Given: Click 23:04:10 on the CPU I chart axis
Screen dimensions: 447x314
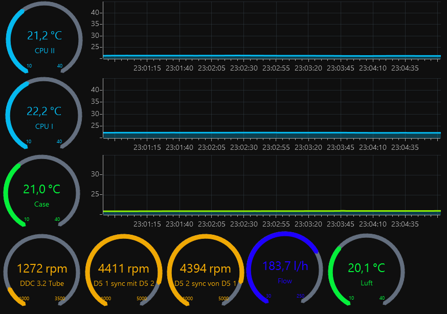Looking at the screenshot, I should pyautogui.click(x=373, y=148).
